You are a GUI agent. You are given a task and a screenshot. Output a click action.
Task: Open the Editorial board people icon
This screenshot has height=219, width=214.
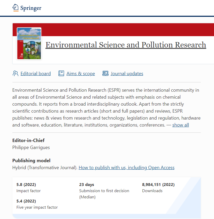pyautogui.click(x=15, y=73)
